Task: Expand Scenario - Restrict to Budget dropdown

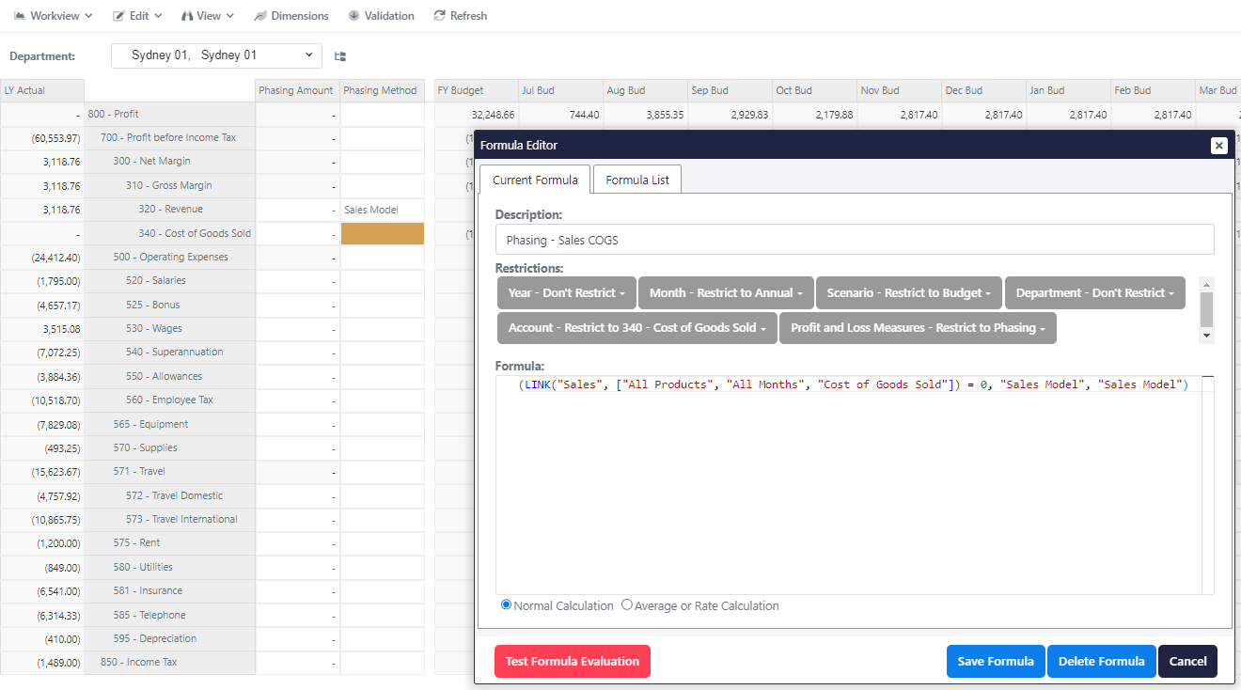Action: click(x=909, y=293)
